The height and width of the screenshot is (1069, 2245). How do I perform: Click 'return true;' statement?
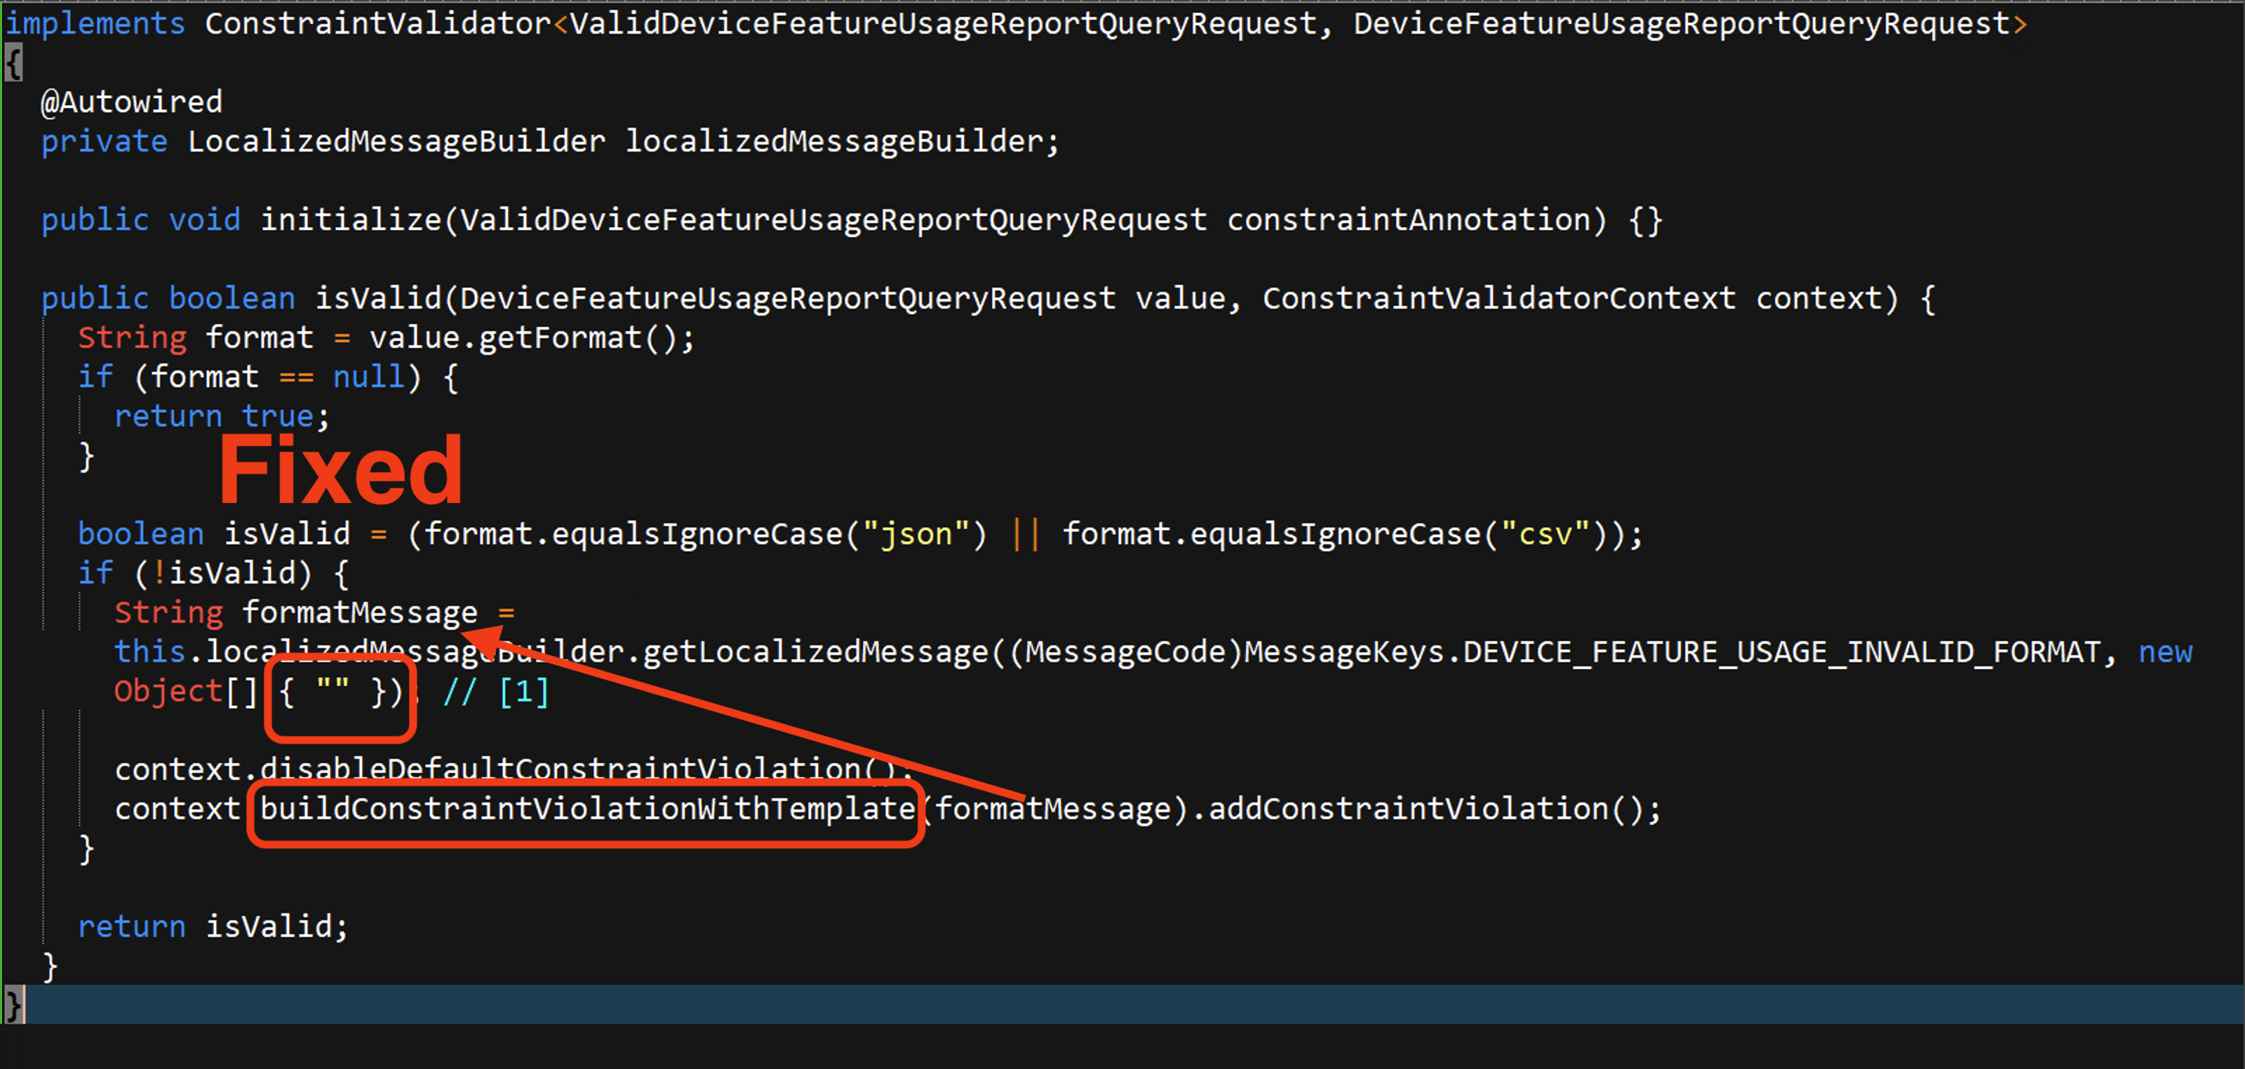point(222,417)
